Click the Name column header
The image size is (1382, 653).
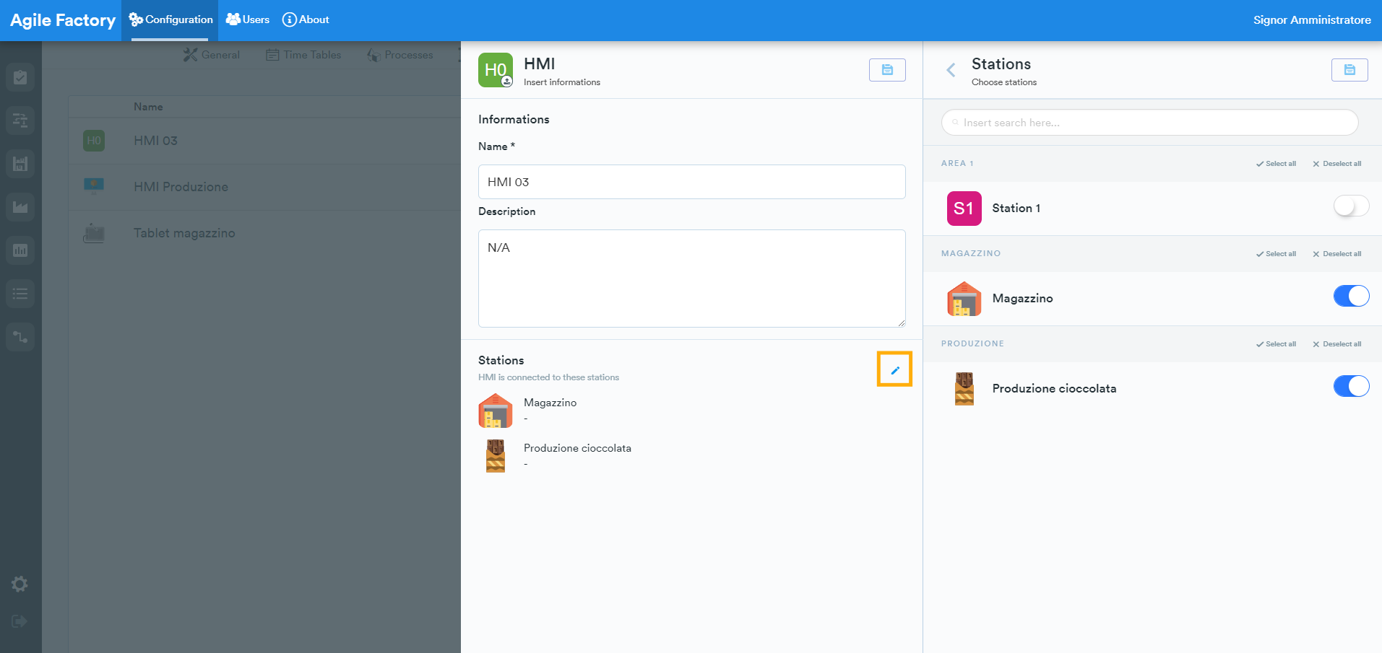coord(148,107)
